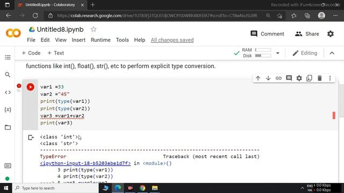The image size is (344, 193).
Task: Click the zoom icon in the address bar
Action: (268, 16)
